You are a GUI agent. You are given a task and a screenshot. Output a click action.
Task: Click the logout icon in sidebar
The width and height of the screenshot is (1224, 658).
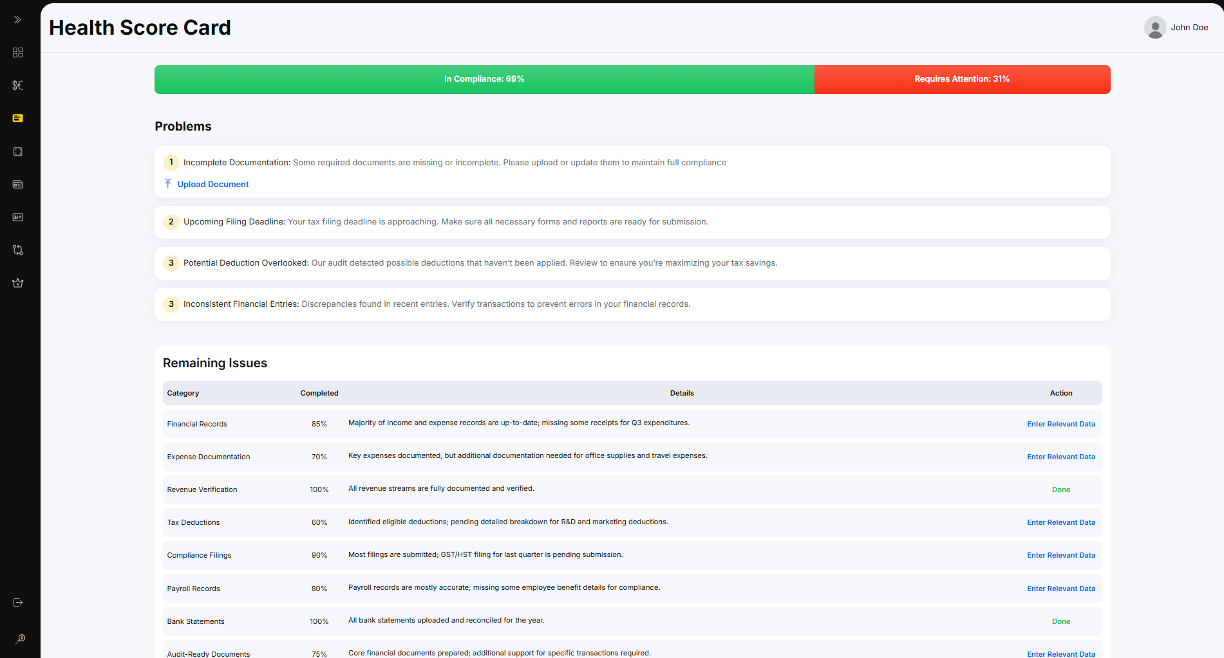(x=17, y=603)
